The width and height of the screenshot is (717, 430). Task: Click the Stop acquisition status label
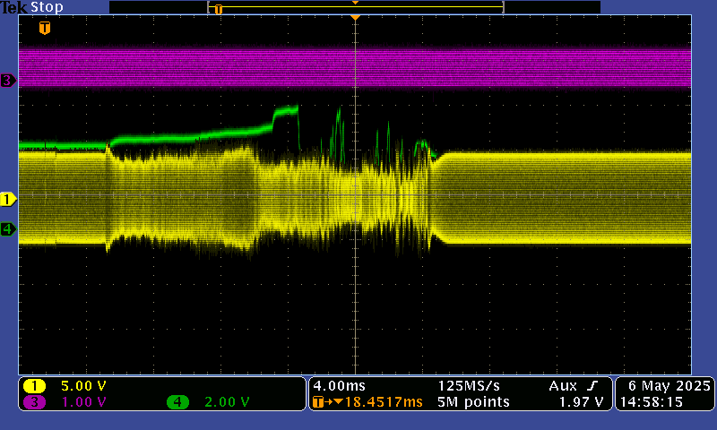tap(47, 7)
